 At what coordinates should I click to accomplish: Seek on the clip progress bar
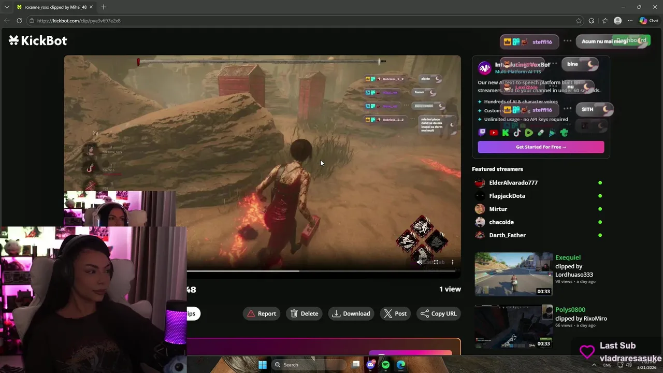tap(321, 271)
